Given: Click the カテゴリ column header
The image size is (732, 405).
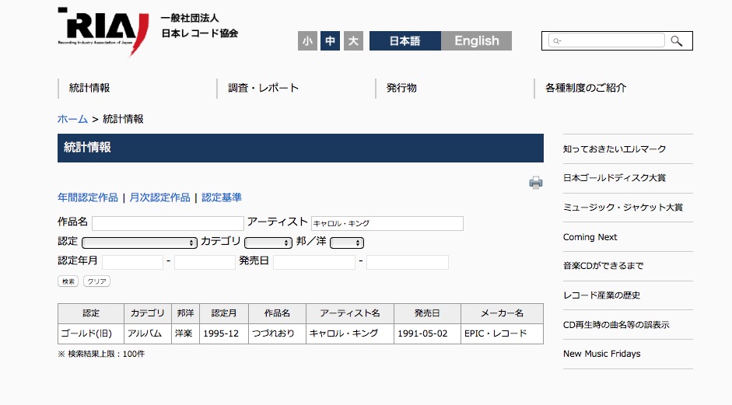Looking at the screenshot, I should (148, 313).
